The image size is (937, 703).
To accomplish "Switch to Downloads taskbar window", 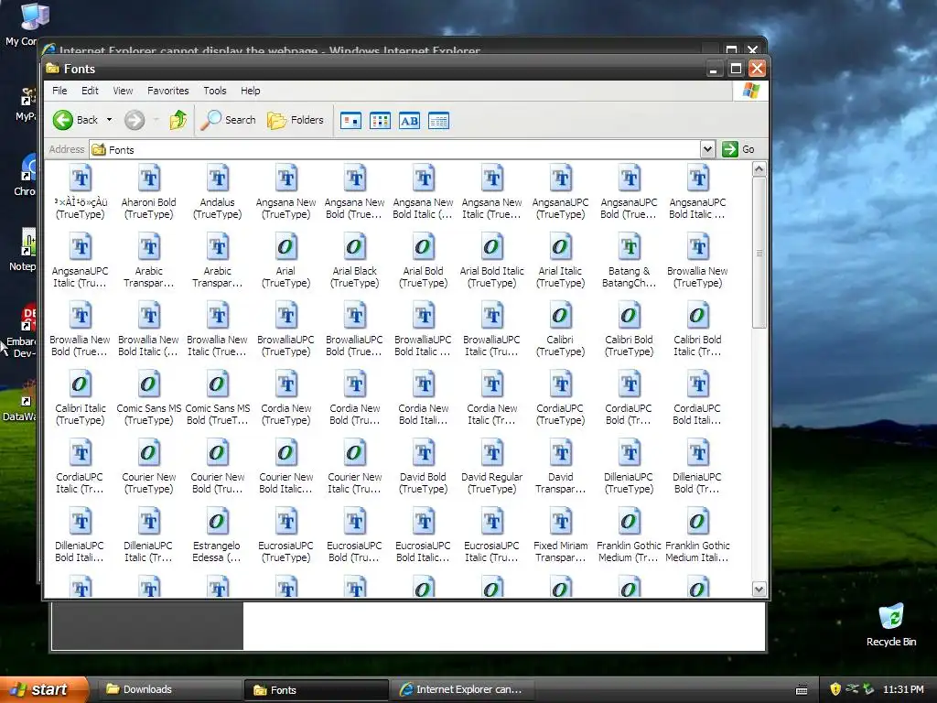I will (169, 690).
